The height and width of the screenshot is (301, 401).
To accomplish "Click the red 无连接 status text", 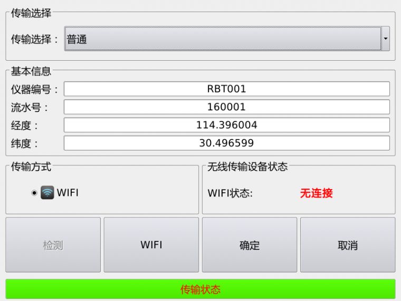I will point(316,193).
